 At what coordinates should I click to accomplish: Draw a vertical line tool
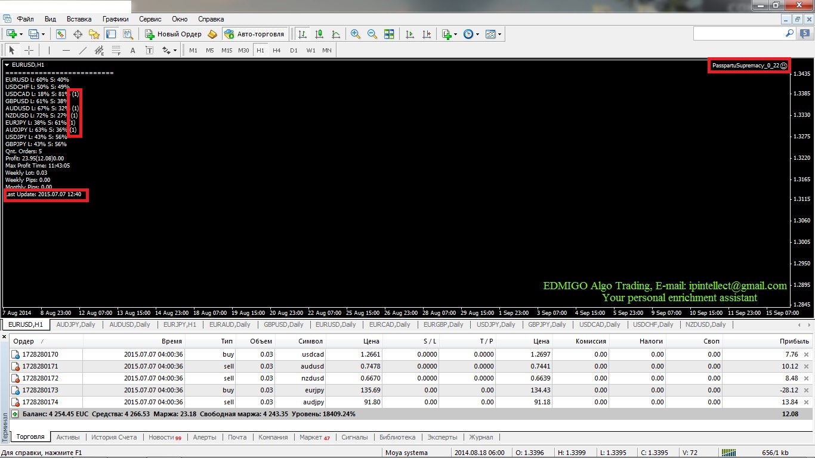coord(49,50)
